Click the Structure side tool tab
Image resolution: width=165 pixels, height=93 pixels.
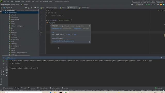[x=1, y=72]
